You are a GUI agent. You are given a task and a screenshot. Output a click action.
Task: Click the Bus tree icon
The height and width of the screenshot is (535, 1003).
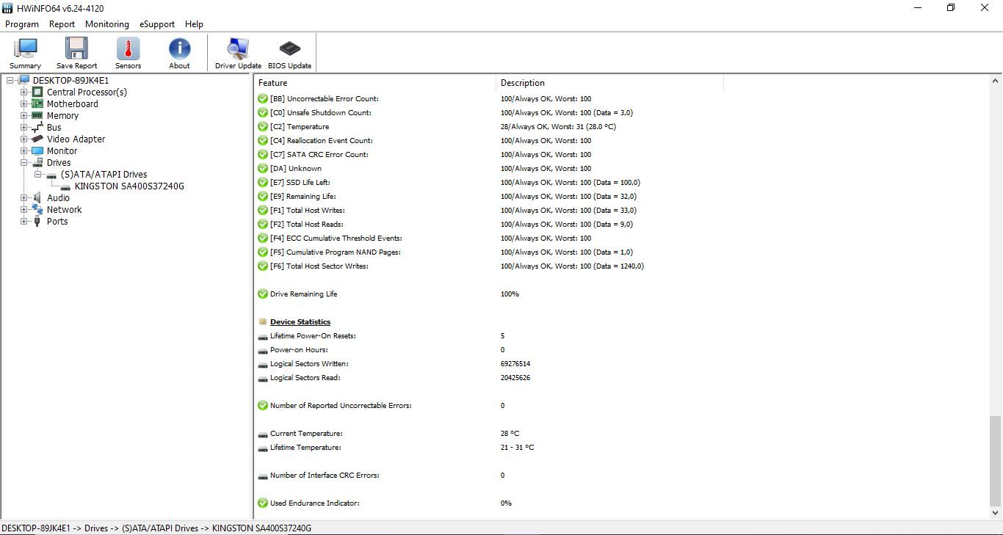point(37,127)
